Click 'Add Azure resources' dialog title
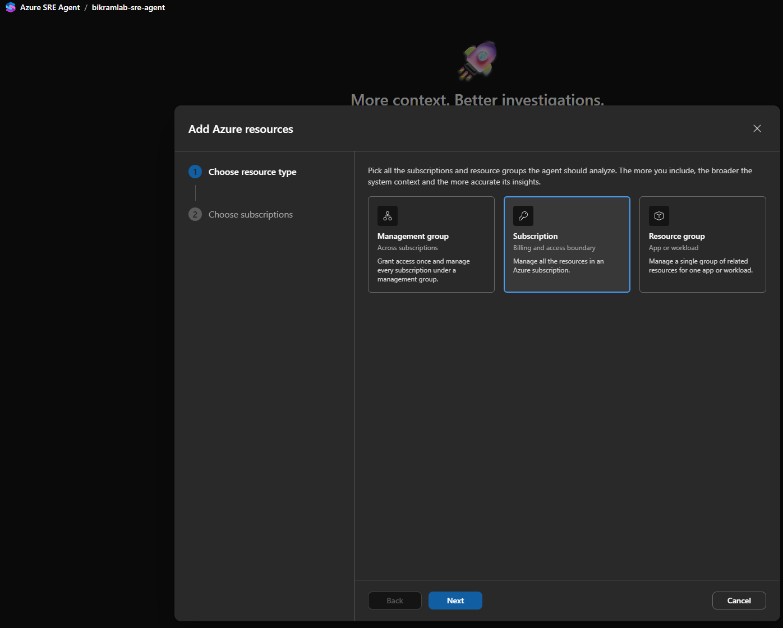Image resolution: width=783 pixels, height=628 pixels. tap(241, 129)
